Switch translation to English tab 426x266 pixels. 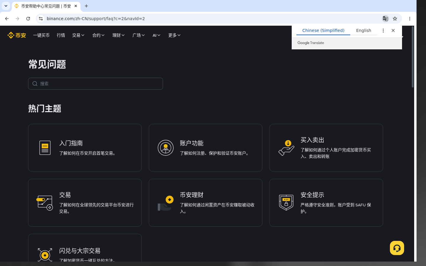[x=364, y=30]
